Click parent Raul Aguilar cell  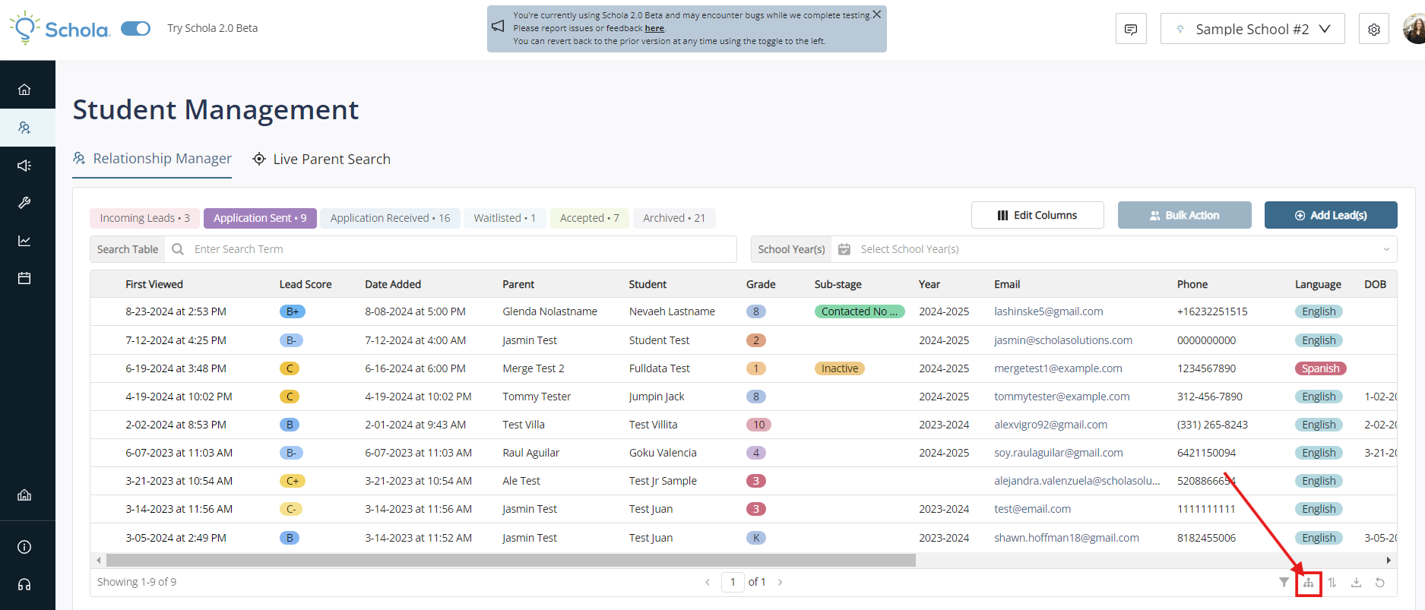click(x=530, y=453)
